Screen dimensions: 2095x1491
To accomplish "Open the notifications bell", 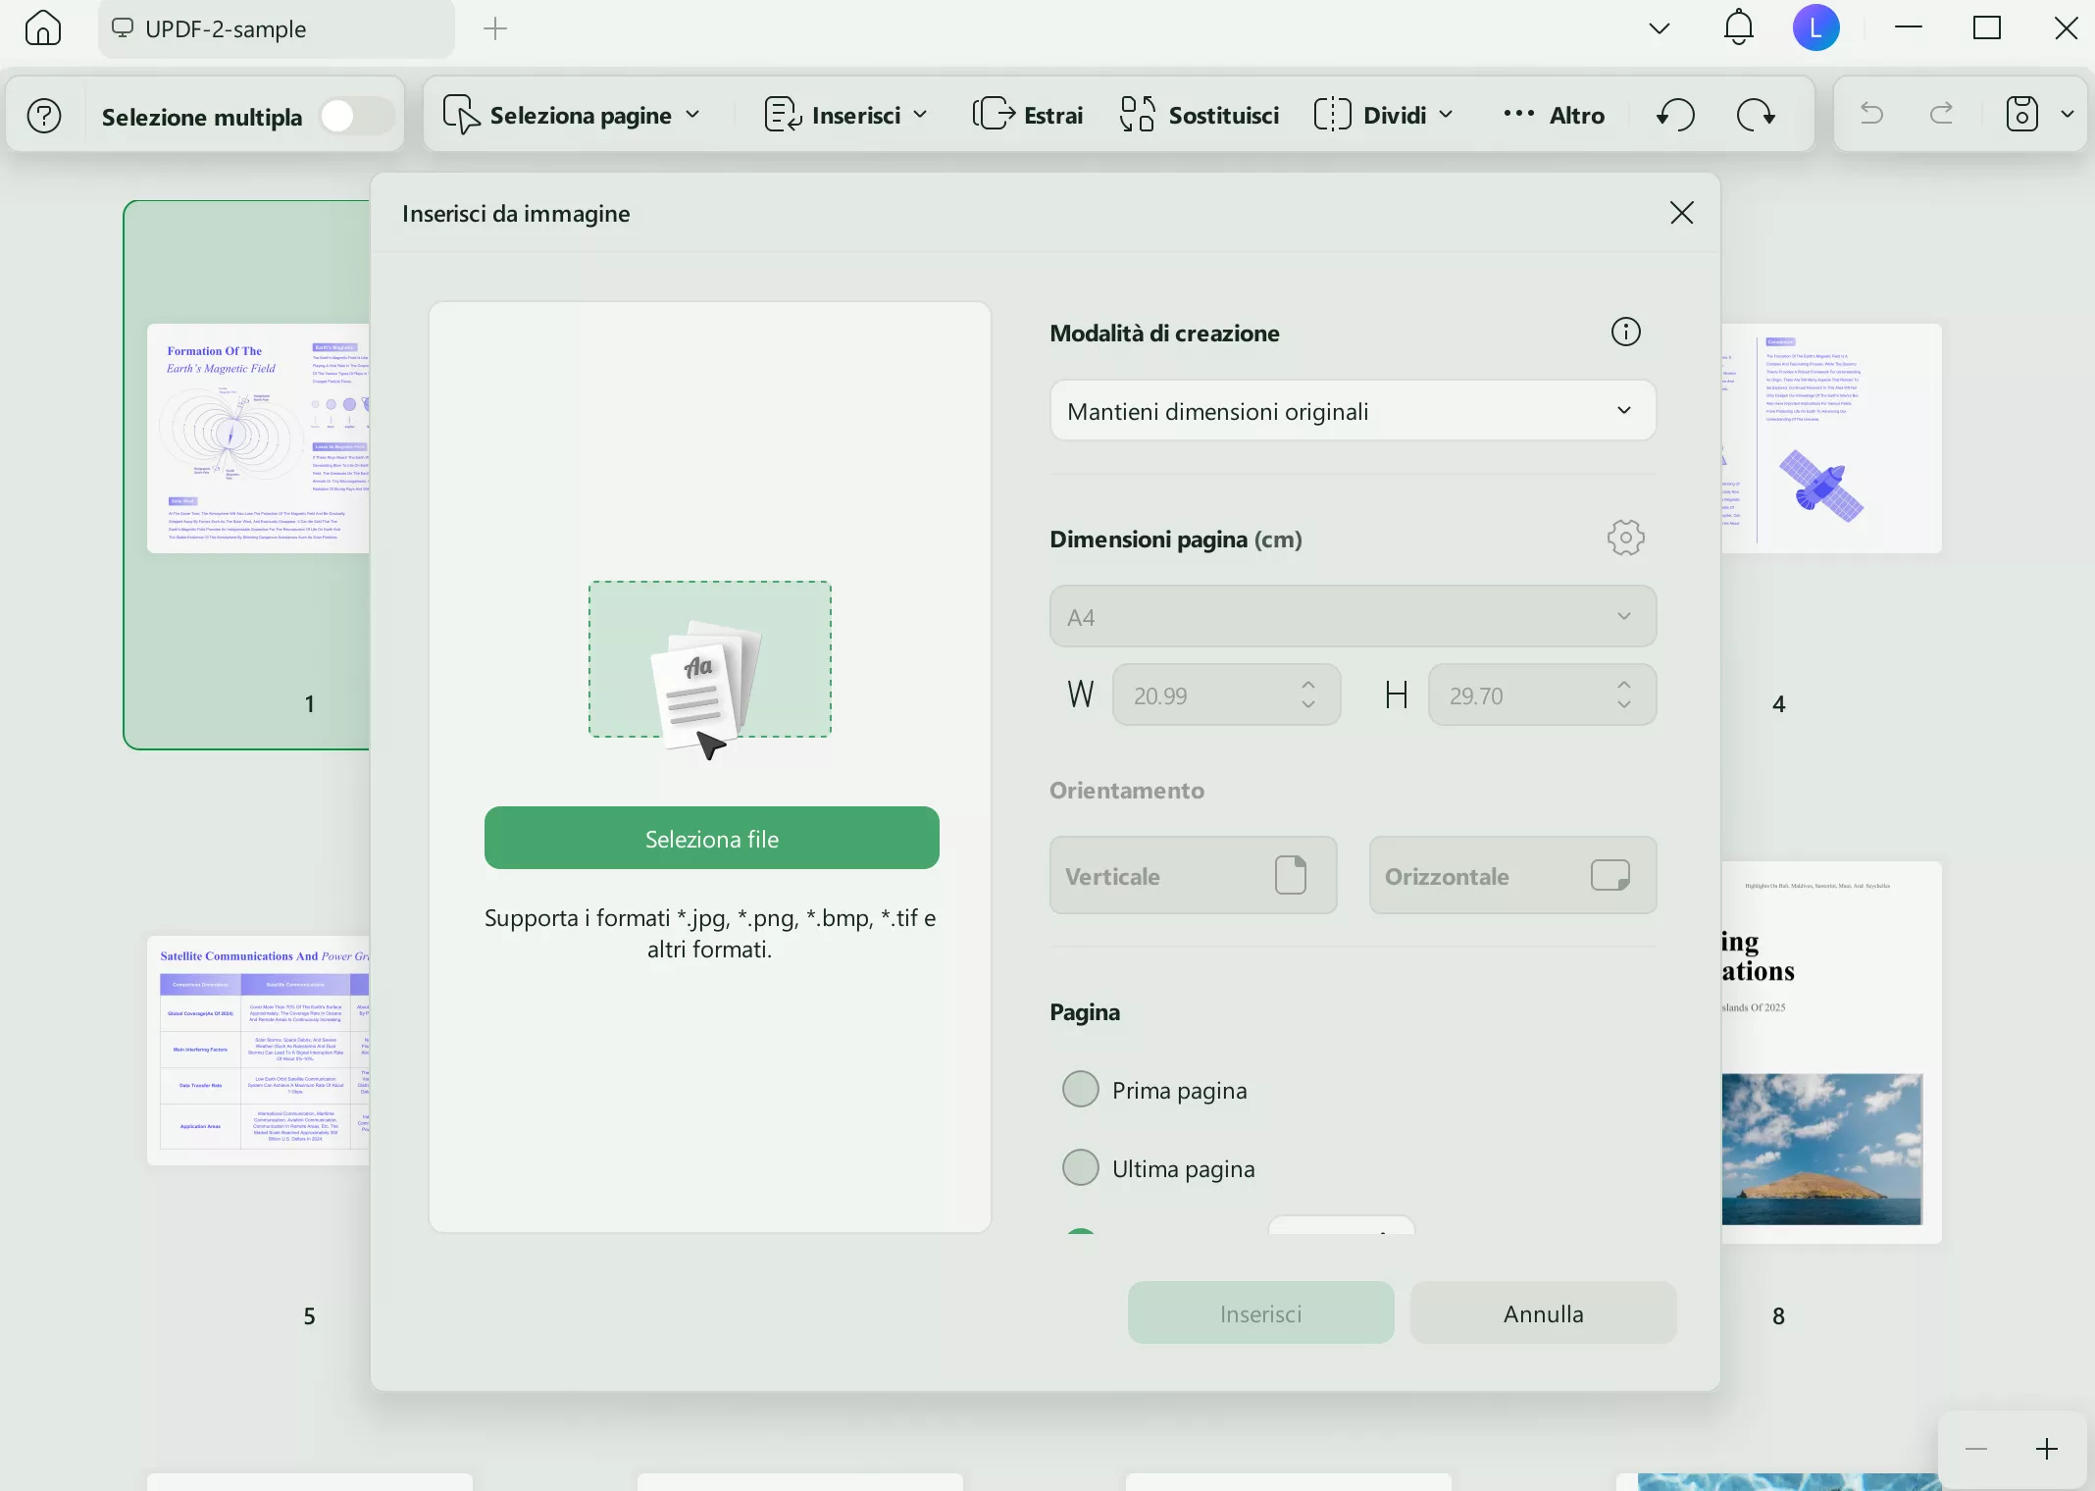I will (1738, 27).
